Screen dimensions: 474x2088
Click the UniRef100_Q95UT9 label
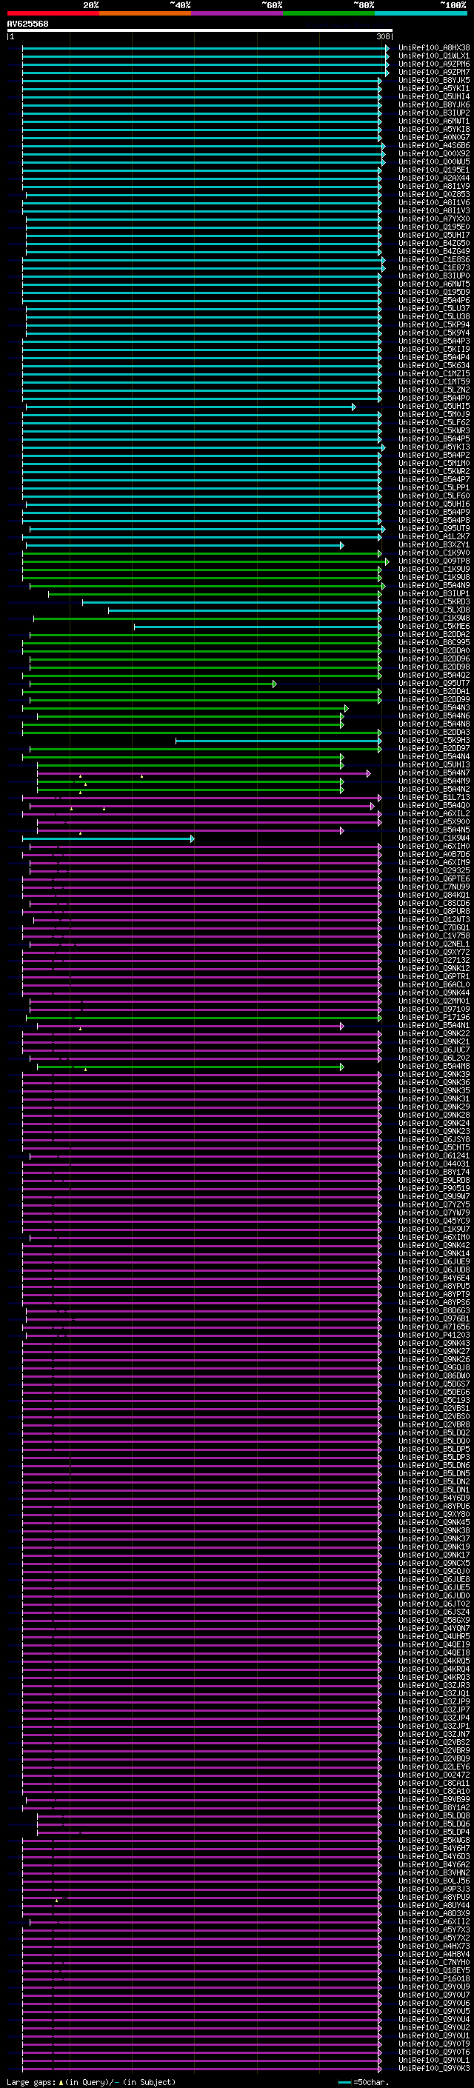tap(434, 529)
